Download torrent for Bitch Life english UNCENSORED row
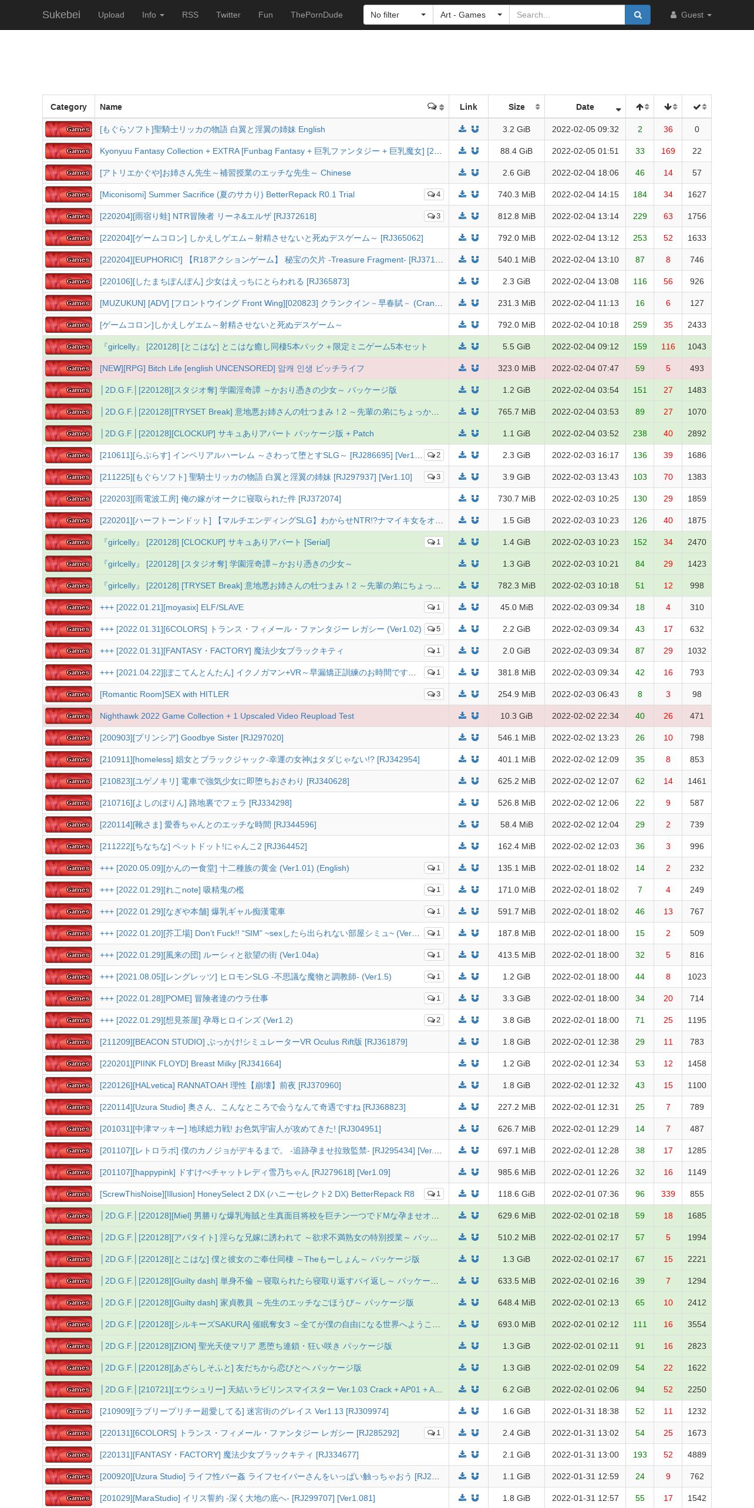This screenshot has width=754, height=1508. coord(463,368)
